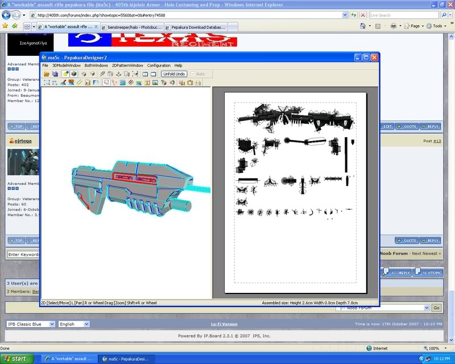This screenshot has height=364, width=455.
Task: Click the curved arrow rotate icon
Action: point(172,82)
